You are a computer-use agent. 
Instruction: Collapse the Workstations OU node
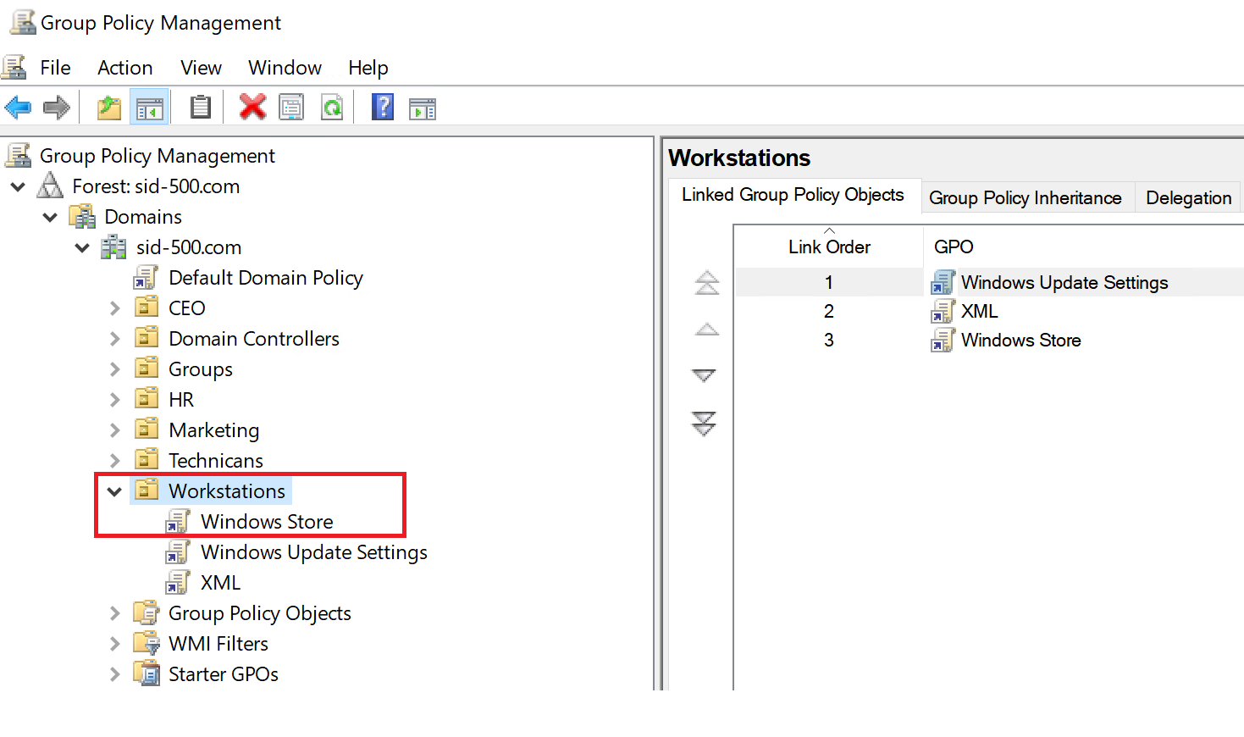pos(114,491)
